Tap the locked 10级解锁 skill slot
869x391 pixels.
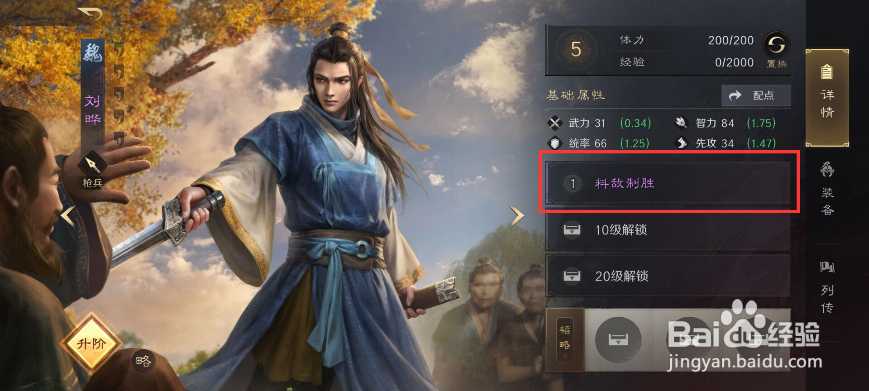[668, 230]
